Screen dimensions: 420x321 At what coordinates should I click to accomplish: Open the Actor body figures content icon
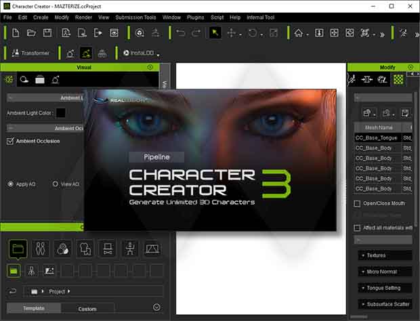pos(41,249)
